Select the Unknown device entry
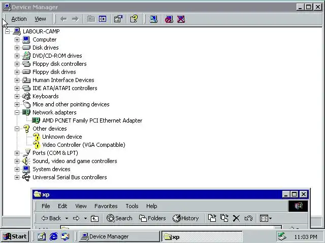Viewport: 325px width, 243px height. [62, 137]
